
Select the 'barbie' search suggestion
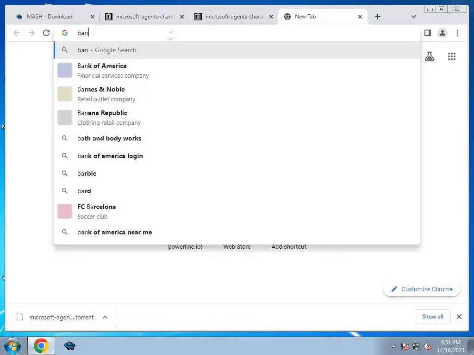point(237,173)
